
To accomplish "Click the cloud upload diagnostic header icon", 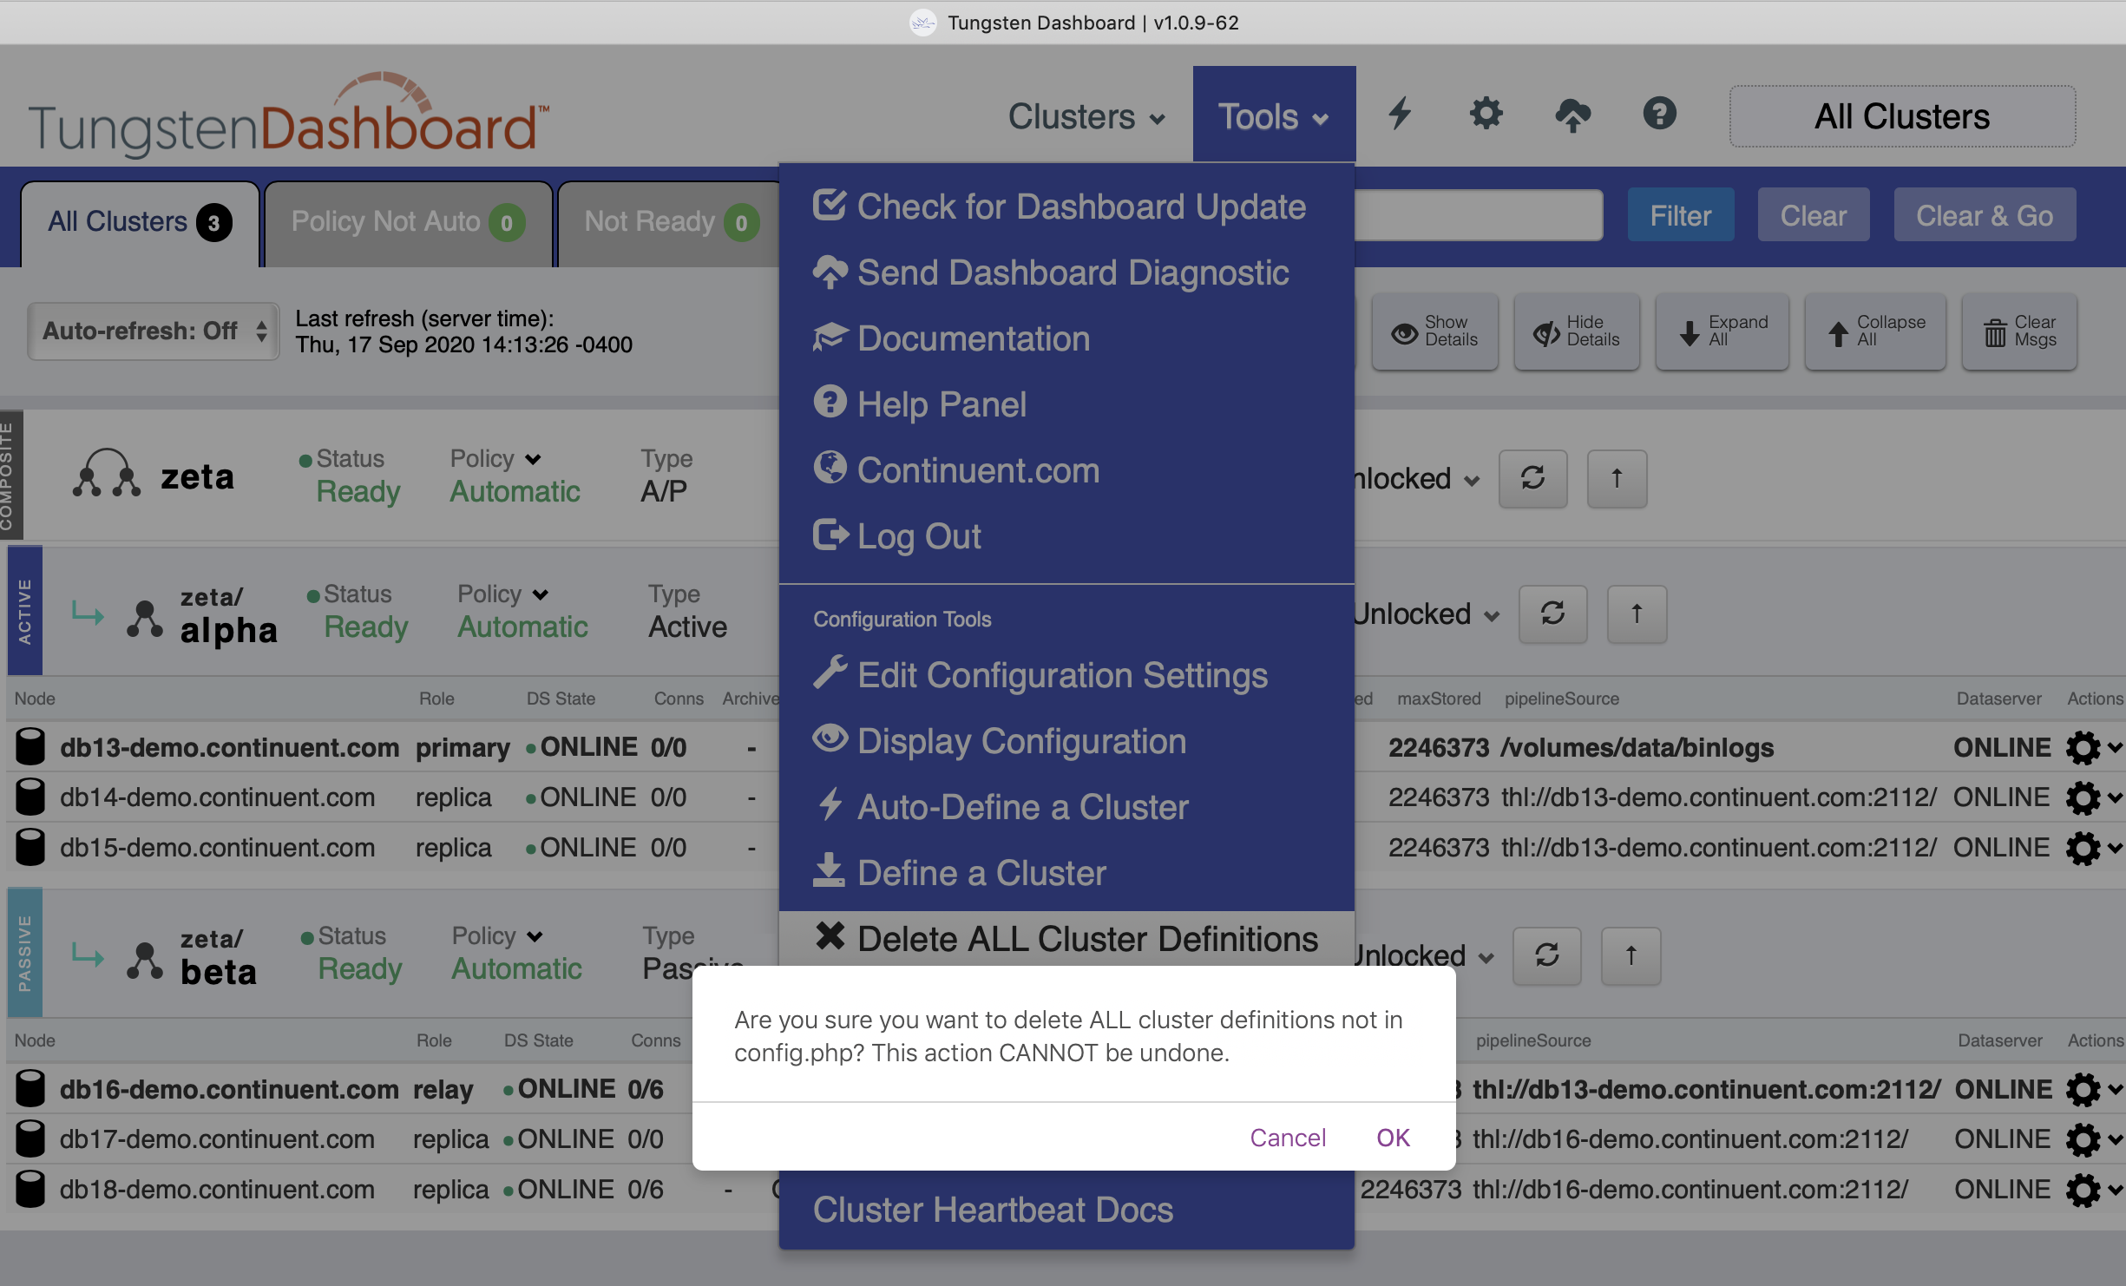I will (1572, 115).
